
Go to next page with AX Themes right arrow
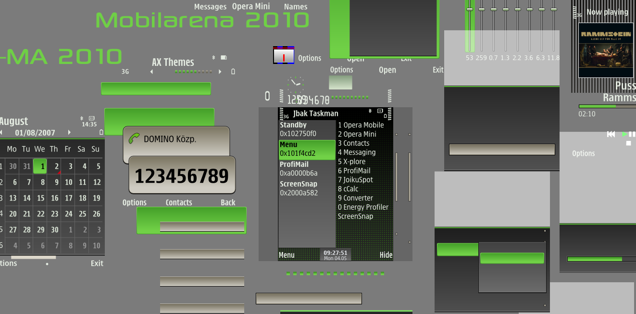point(220,72)
